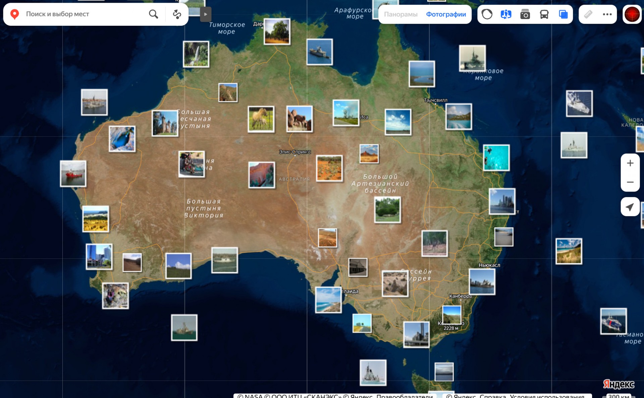Image resolution: width=644 pixels, height=398 pixels.
Task: Click the АВСТРАЛИЯ country label
Action: (294, 179)
